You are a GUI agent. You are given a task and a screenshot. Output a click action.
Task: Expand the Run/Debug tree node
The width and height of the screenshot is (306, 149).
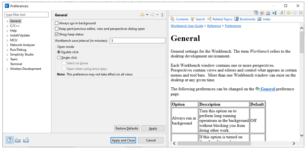coord(7,50)
